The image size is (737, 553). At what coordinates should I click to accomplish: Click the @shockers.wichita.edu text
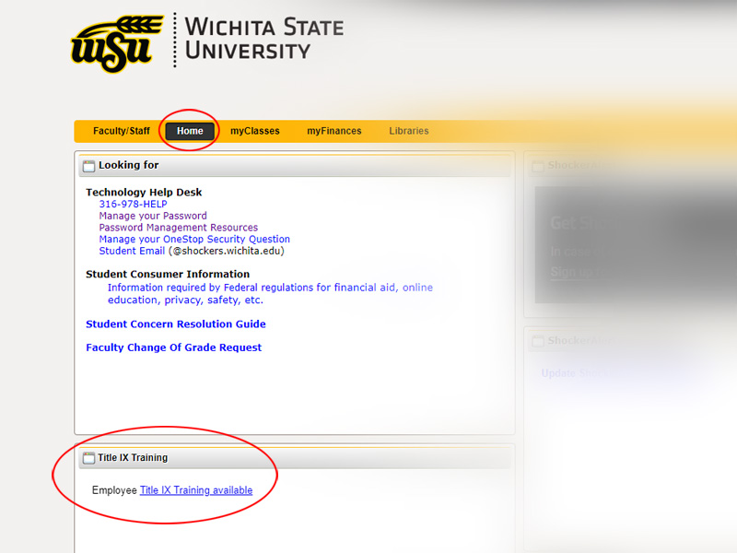(x=226, y=251)
